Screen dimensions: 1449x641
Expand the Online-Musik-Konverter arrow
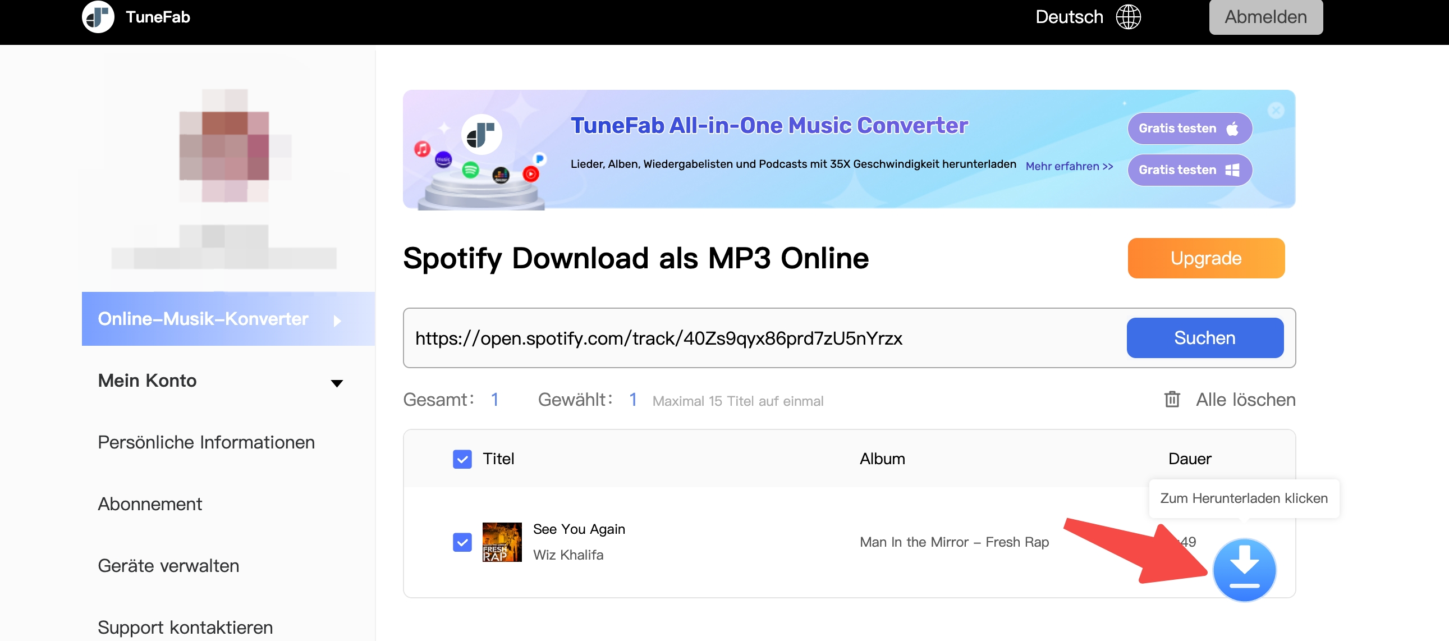click(337, 321)
